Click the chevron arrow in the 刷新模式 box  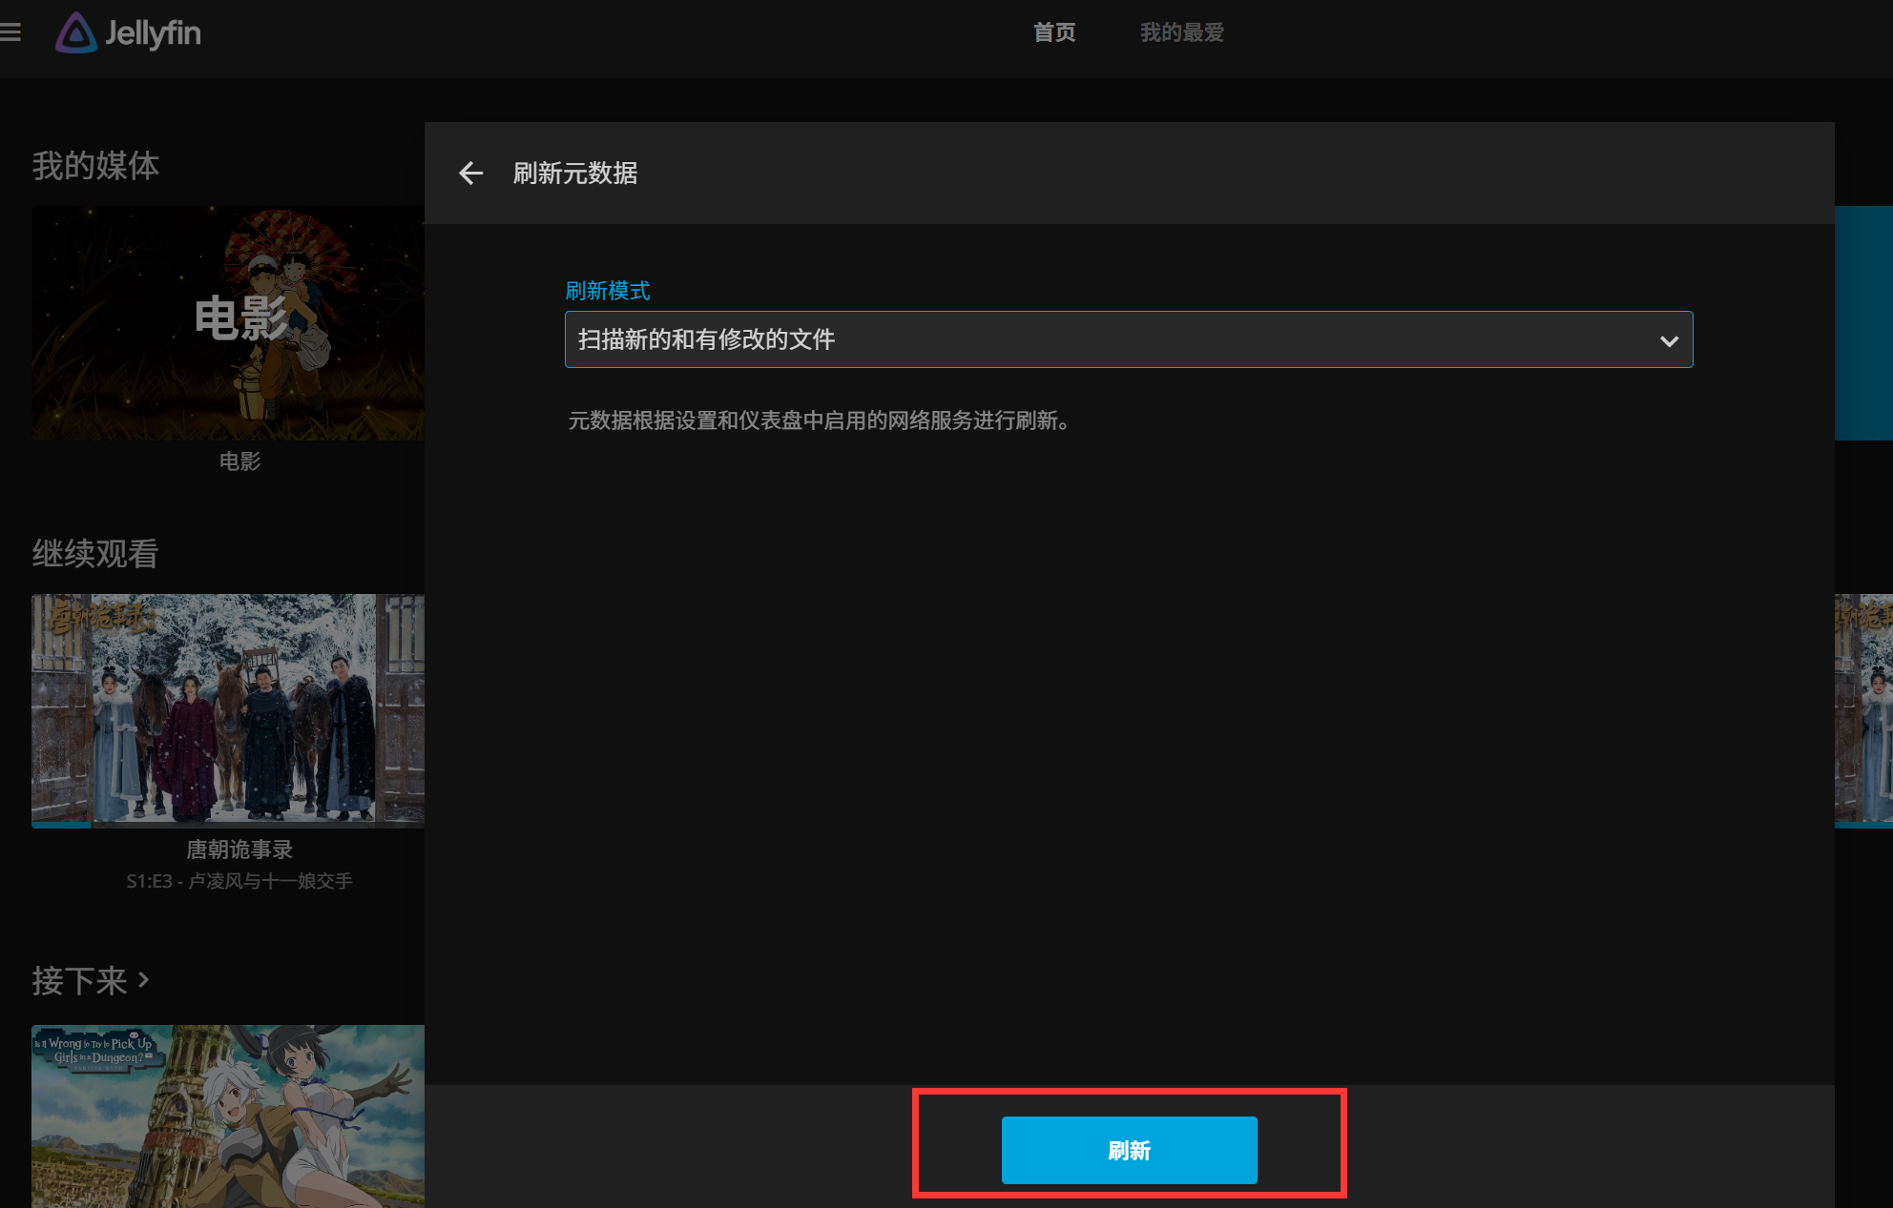[x=1668, y=340]
